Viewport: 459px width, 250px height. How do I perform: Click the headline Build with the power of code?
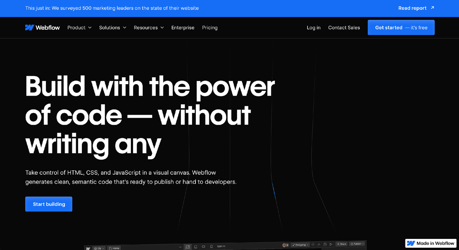(x=150, y=115)
